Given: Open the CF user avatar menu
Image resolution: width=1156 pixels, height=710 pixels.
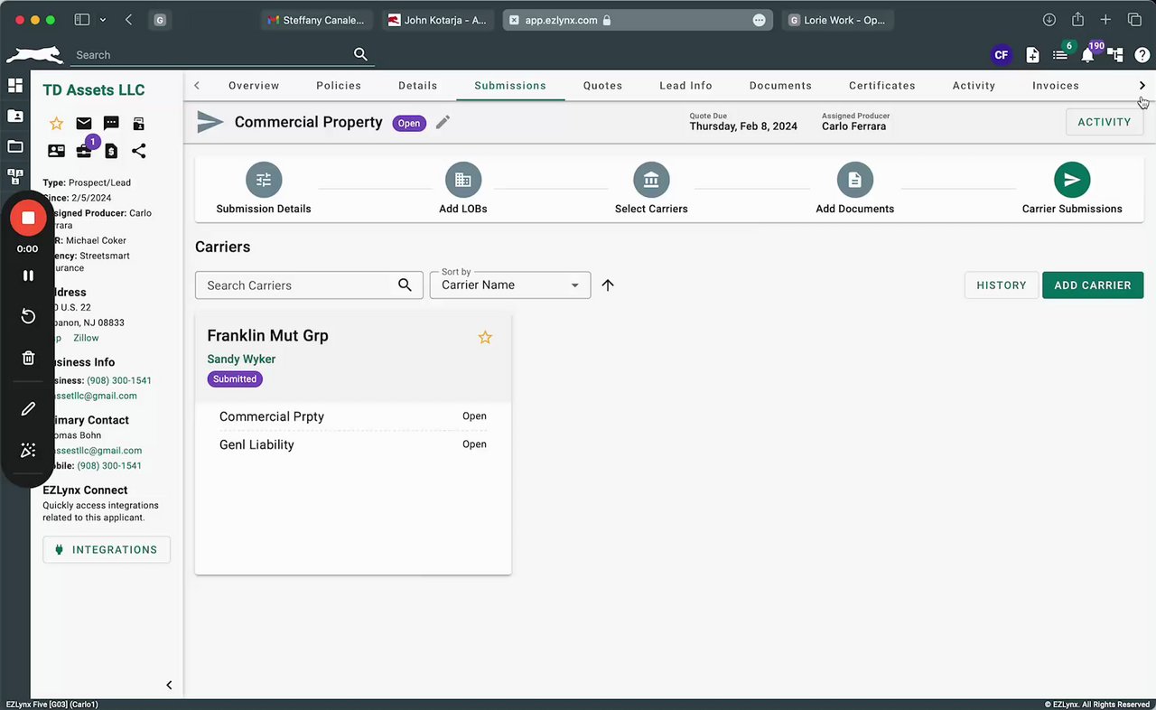Looking at the screenshot, I should coord(1001,55).
